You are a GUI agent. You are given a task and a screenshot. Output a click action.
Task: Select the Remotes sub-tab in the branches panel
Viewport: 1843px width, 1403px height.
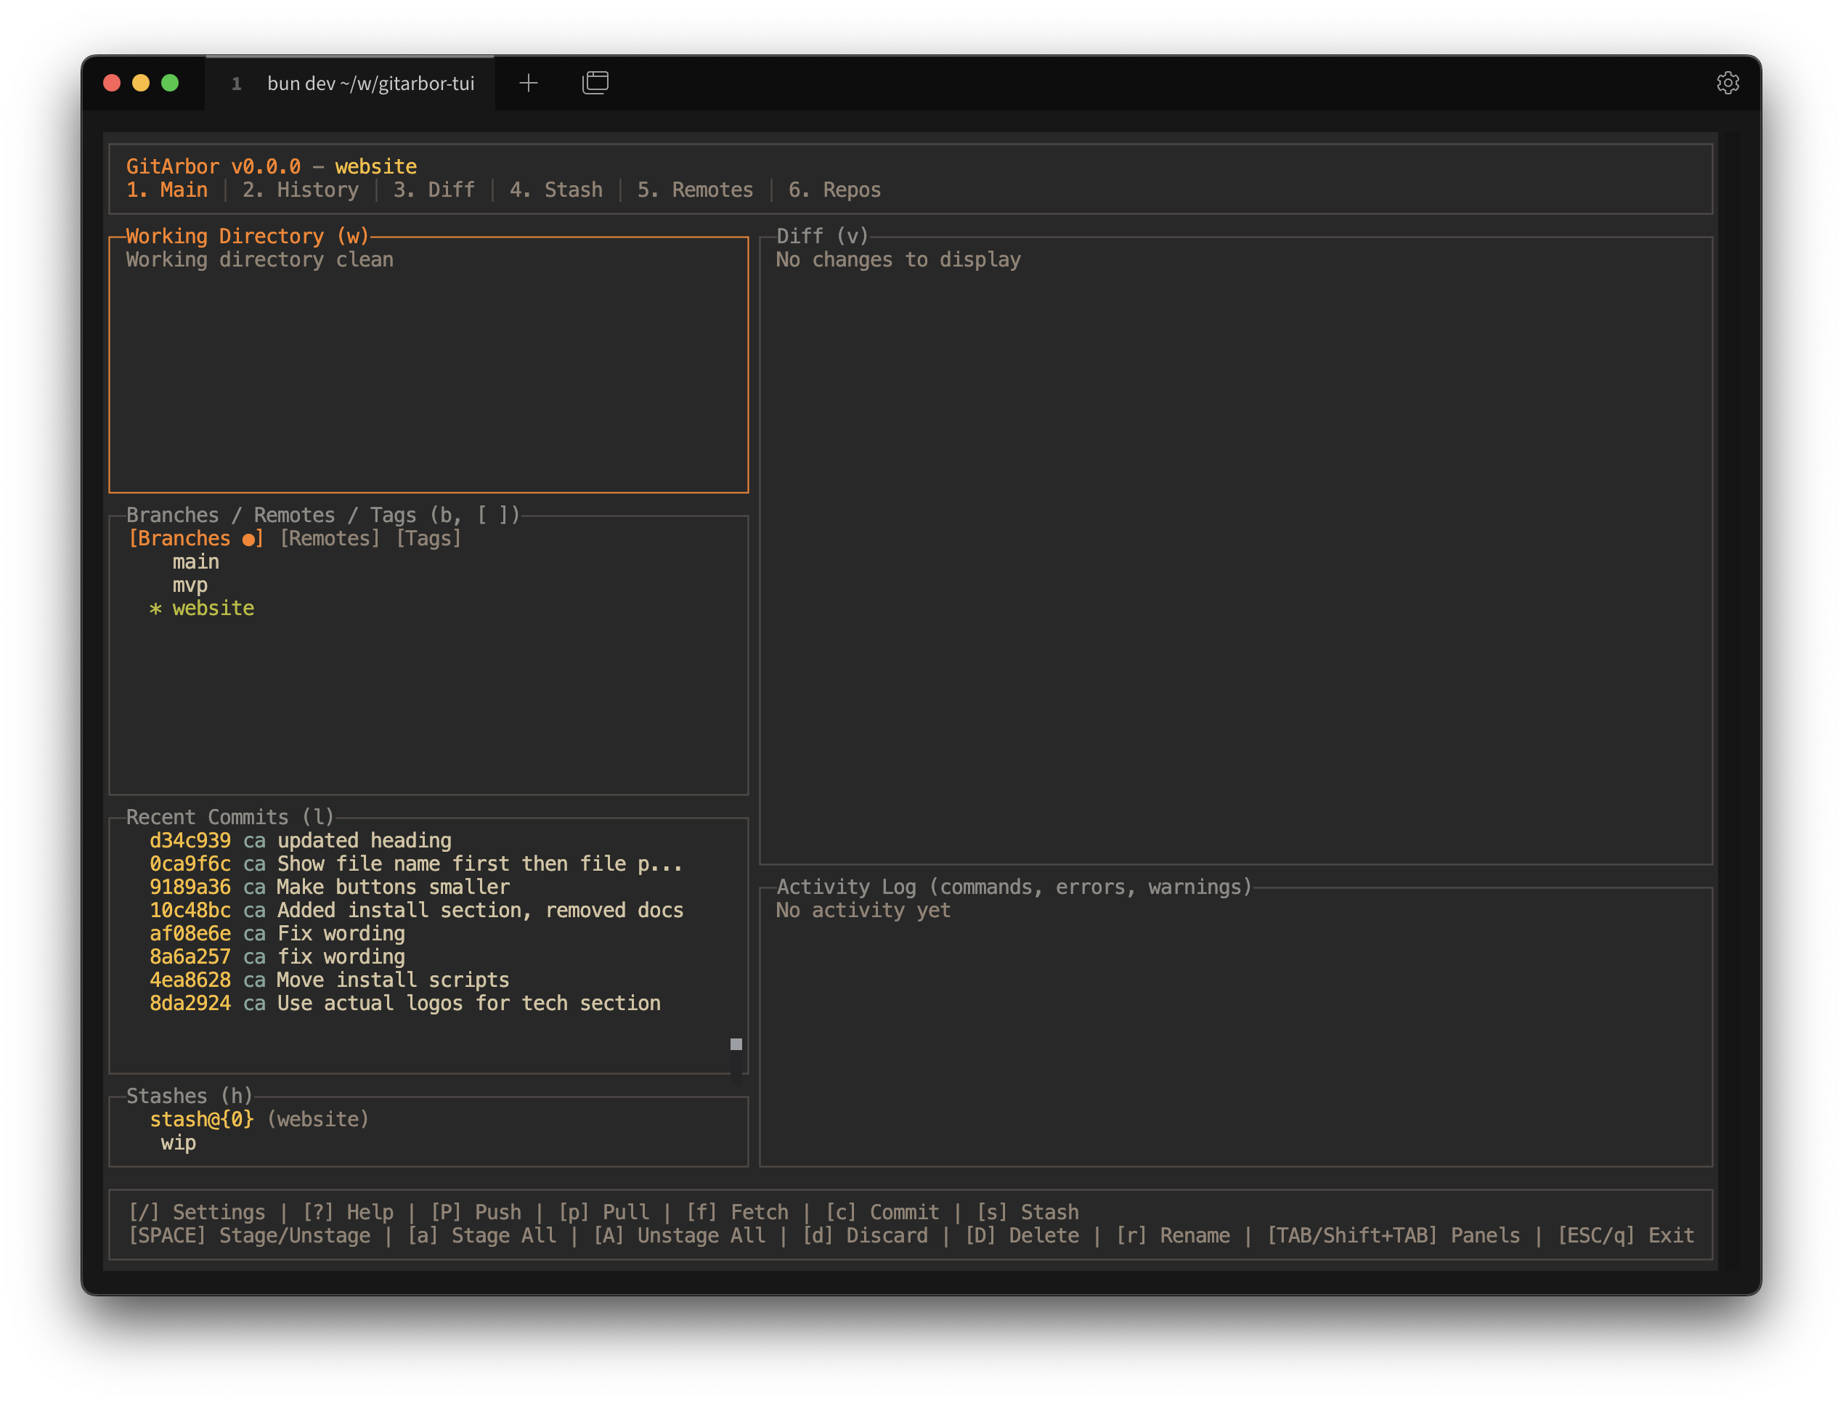tap(329, 538)
